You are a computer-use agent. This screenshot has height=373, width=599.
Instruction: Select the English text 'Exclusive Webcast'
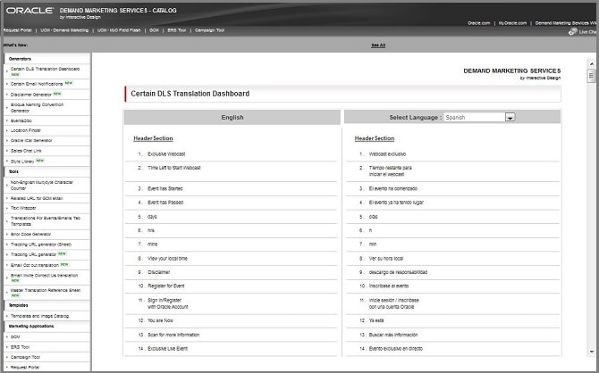coord(166,154)
